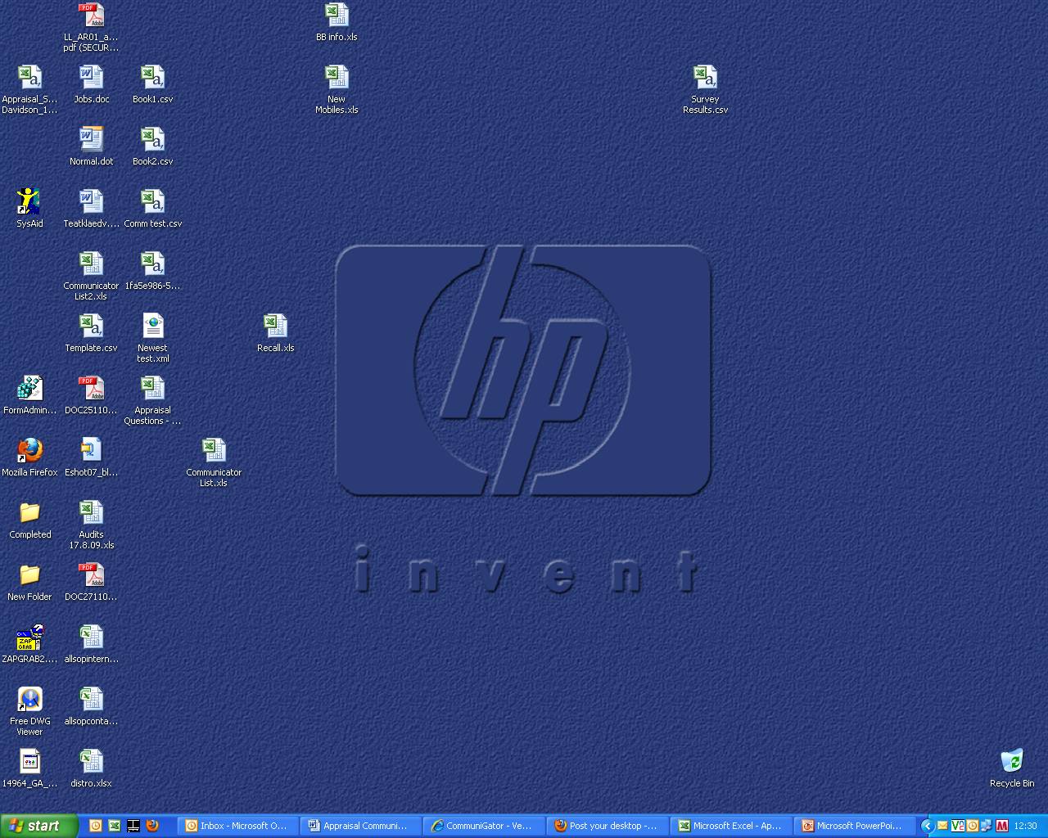This screenshot has height=838, width=1048.
Task: Select 14964_GA_... file icon
Action: [x=30, y=768]
